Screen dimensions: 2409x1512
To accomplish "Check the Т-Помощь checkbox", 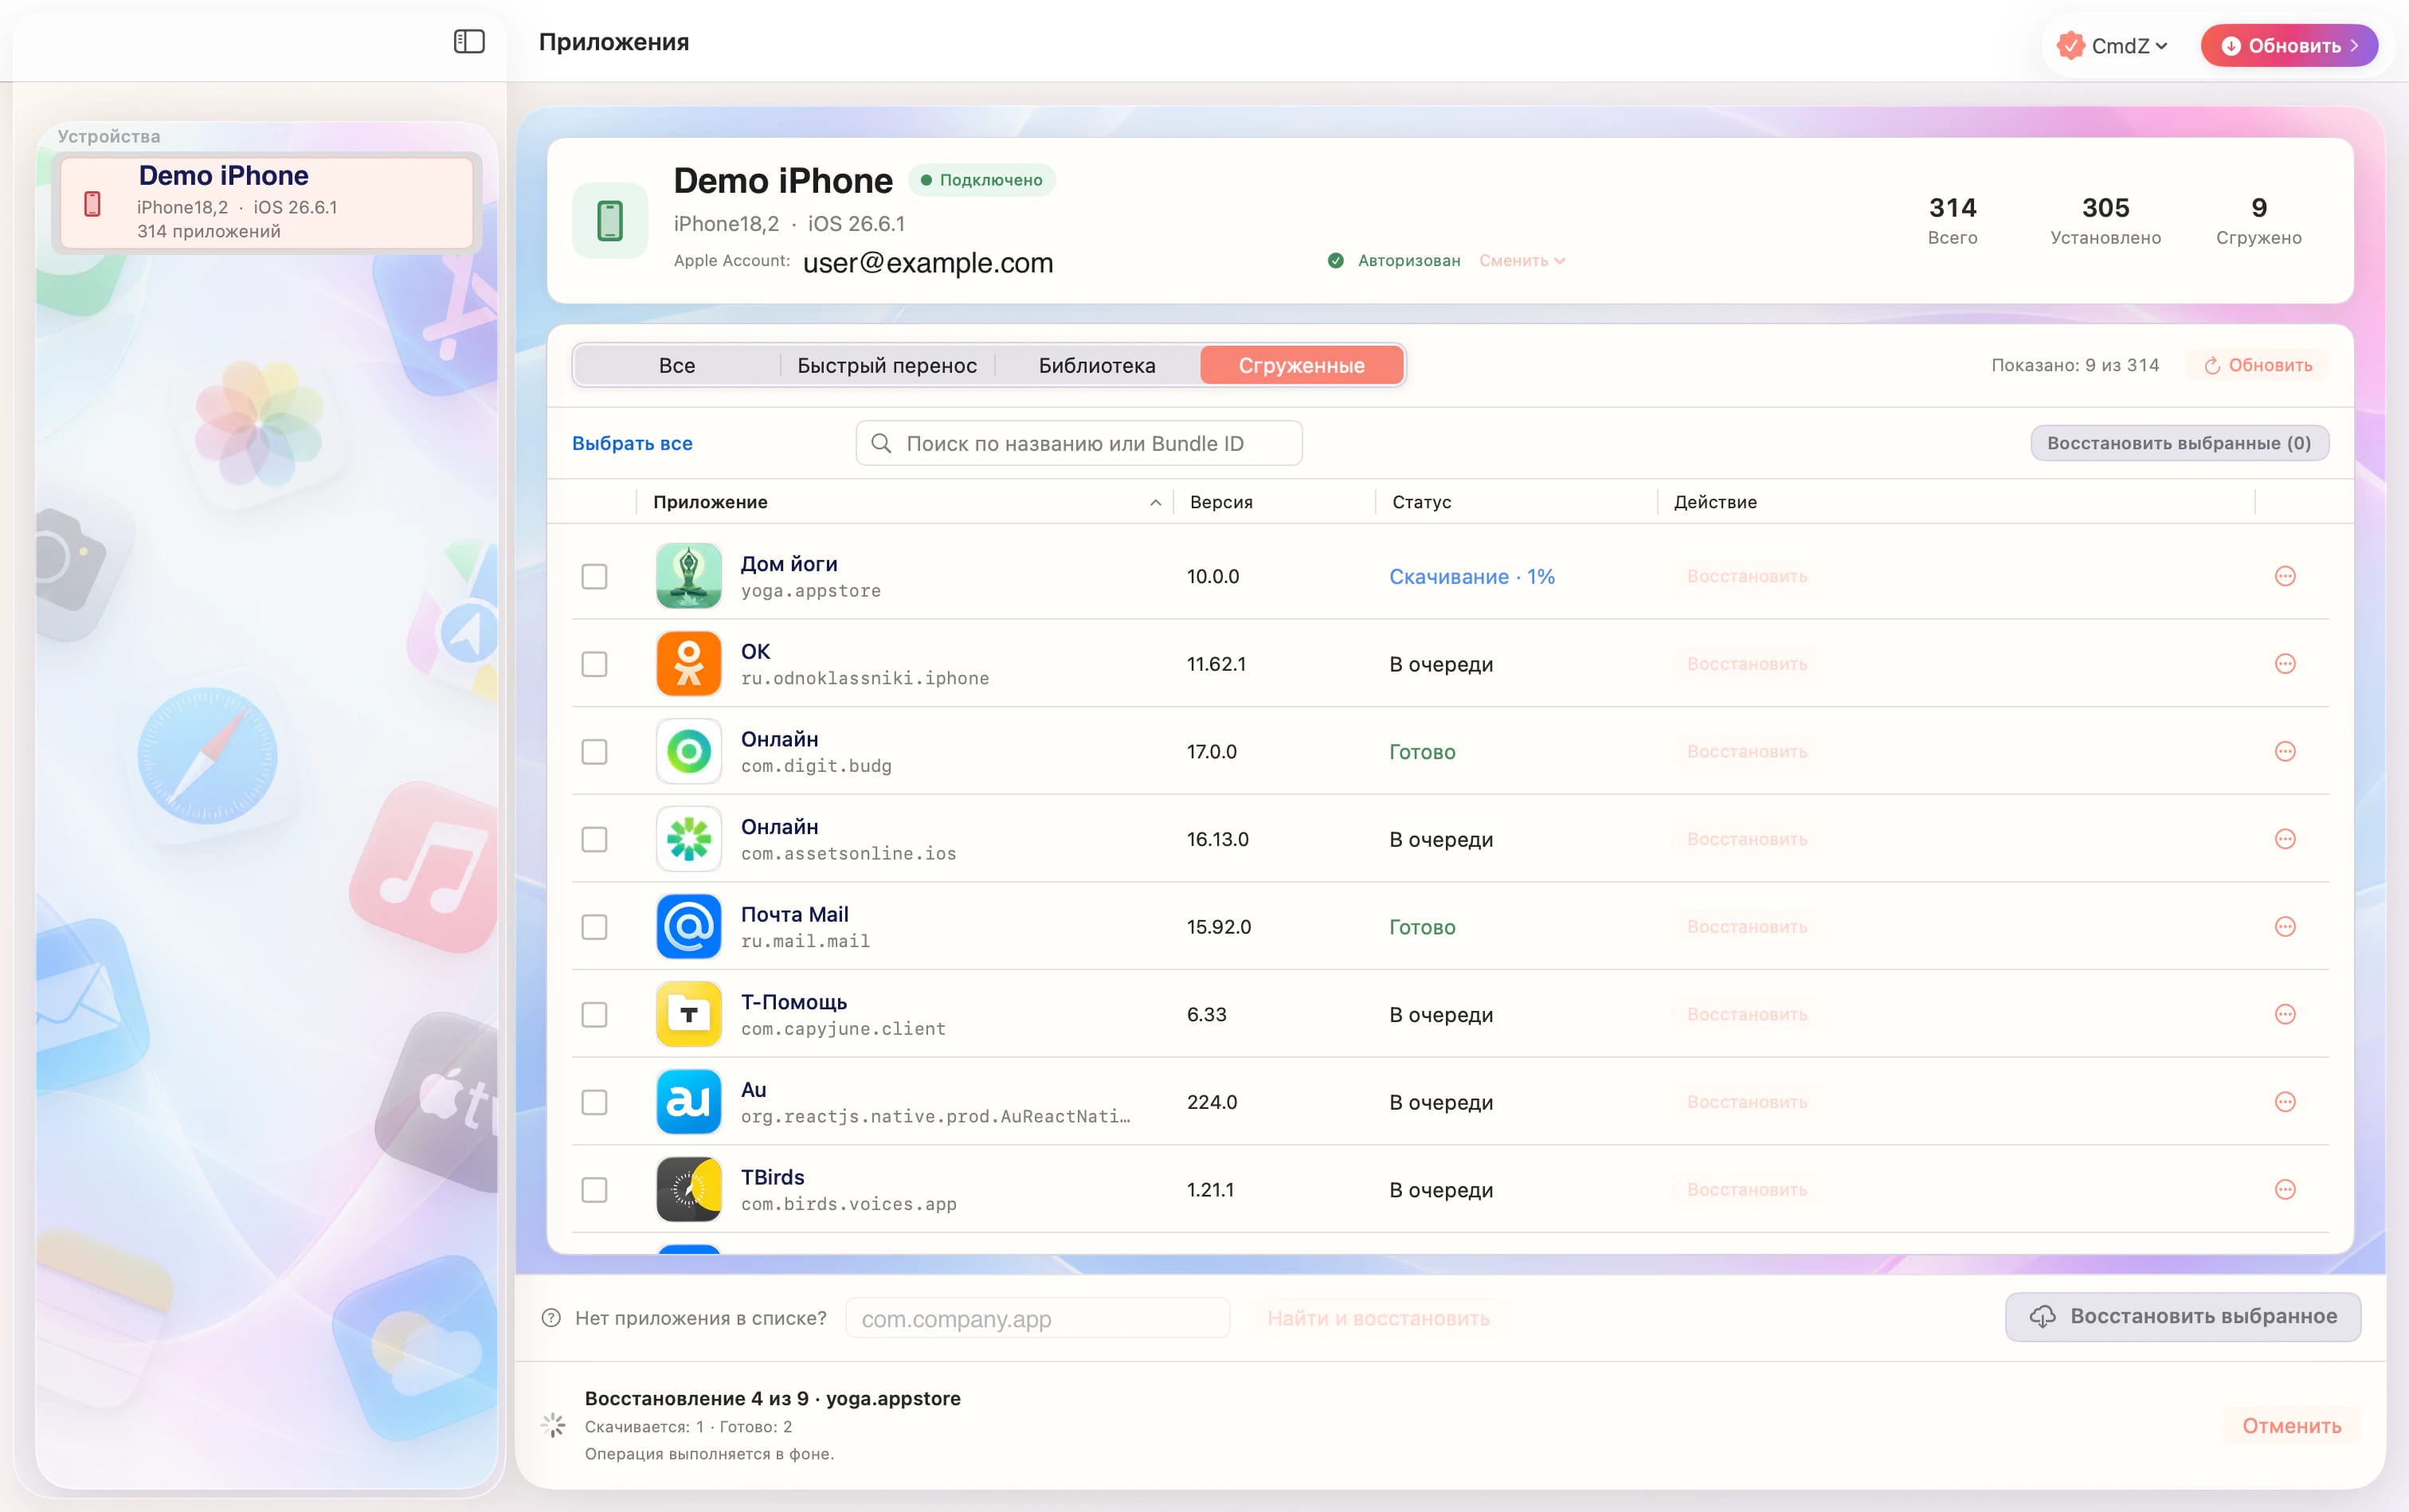I will (594, 1015).
